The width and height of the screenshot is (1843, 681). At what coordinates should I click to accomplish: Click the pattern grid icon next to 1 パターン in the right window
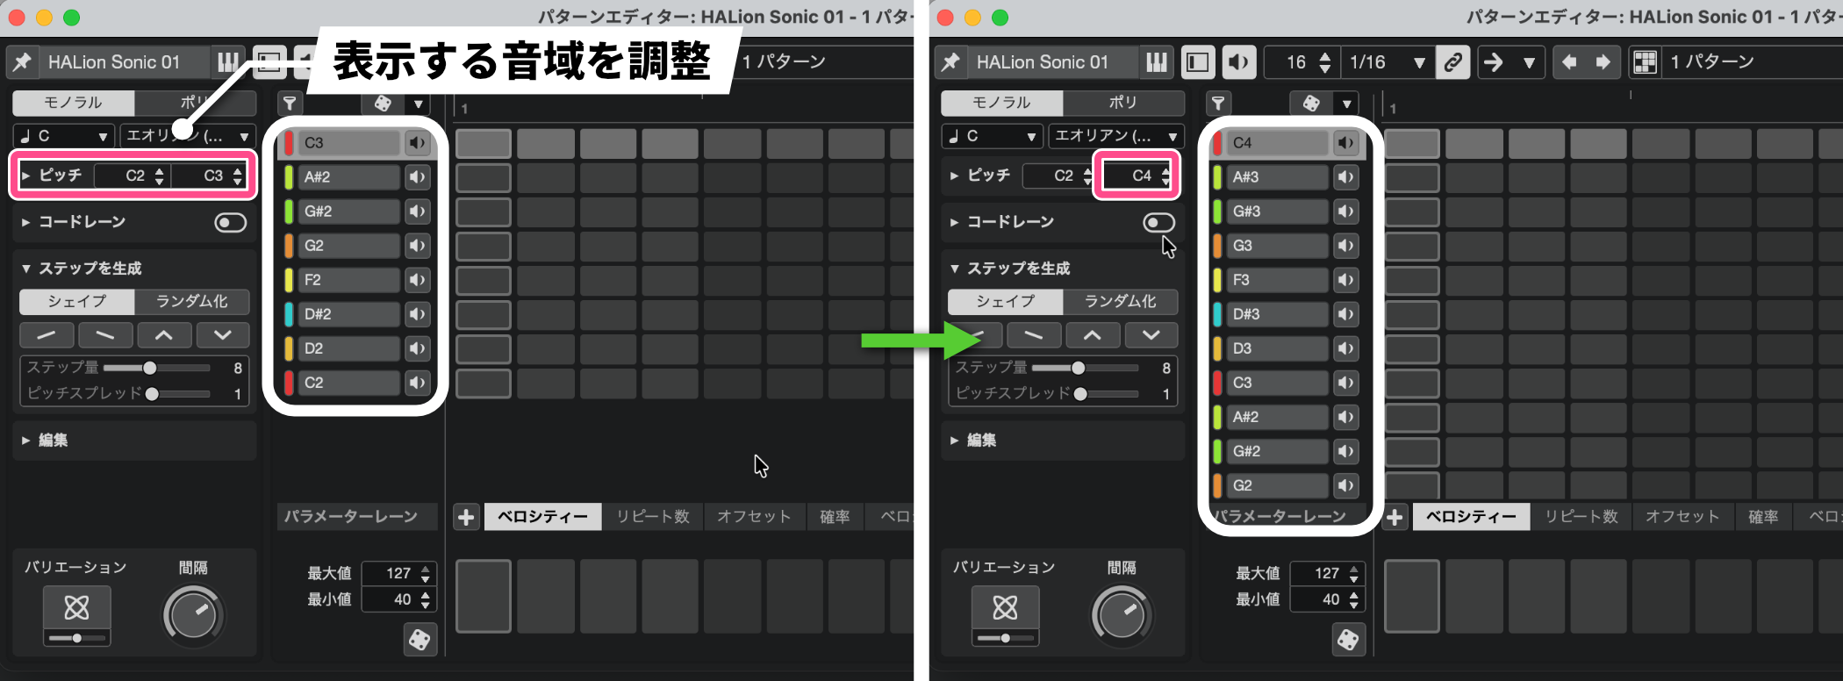[x=1645, y=62]
